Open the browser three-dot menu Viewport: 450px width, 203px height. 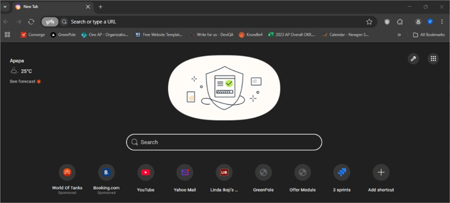coord(442,22)
